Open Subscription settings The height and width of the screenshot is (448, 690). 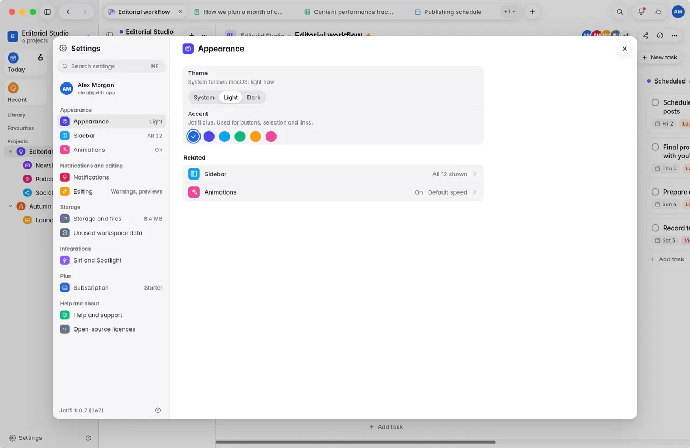pos(112,288)
